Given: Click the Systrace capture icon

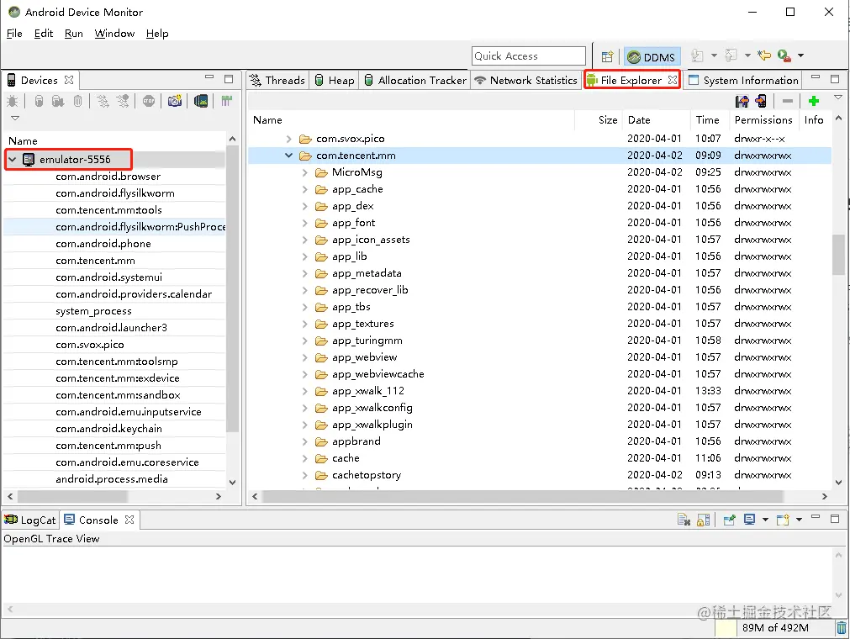Looking at the screenshot, I should point(227,101).
